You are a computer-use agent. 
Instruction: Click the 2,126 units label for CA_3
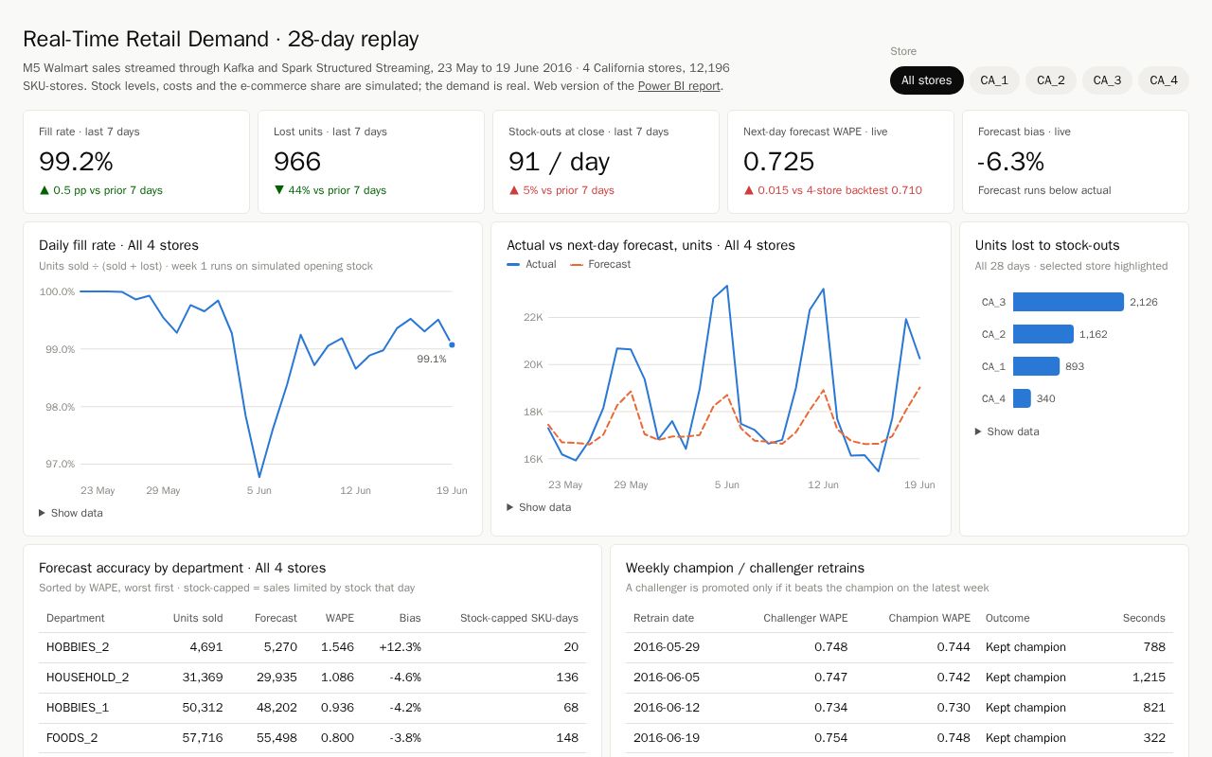click(1144, 302)
